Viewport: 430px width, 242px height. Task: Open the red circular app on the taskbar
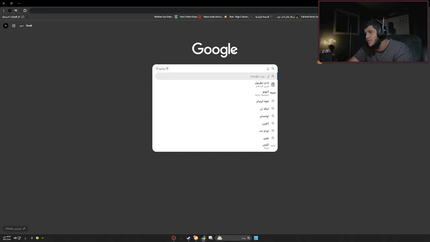click(x=174, y=238)
